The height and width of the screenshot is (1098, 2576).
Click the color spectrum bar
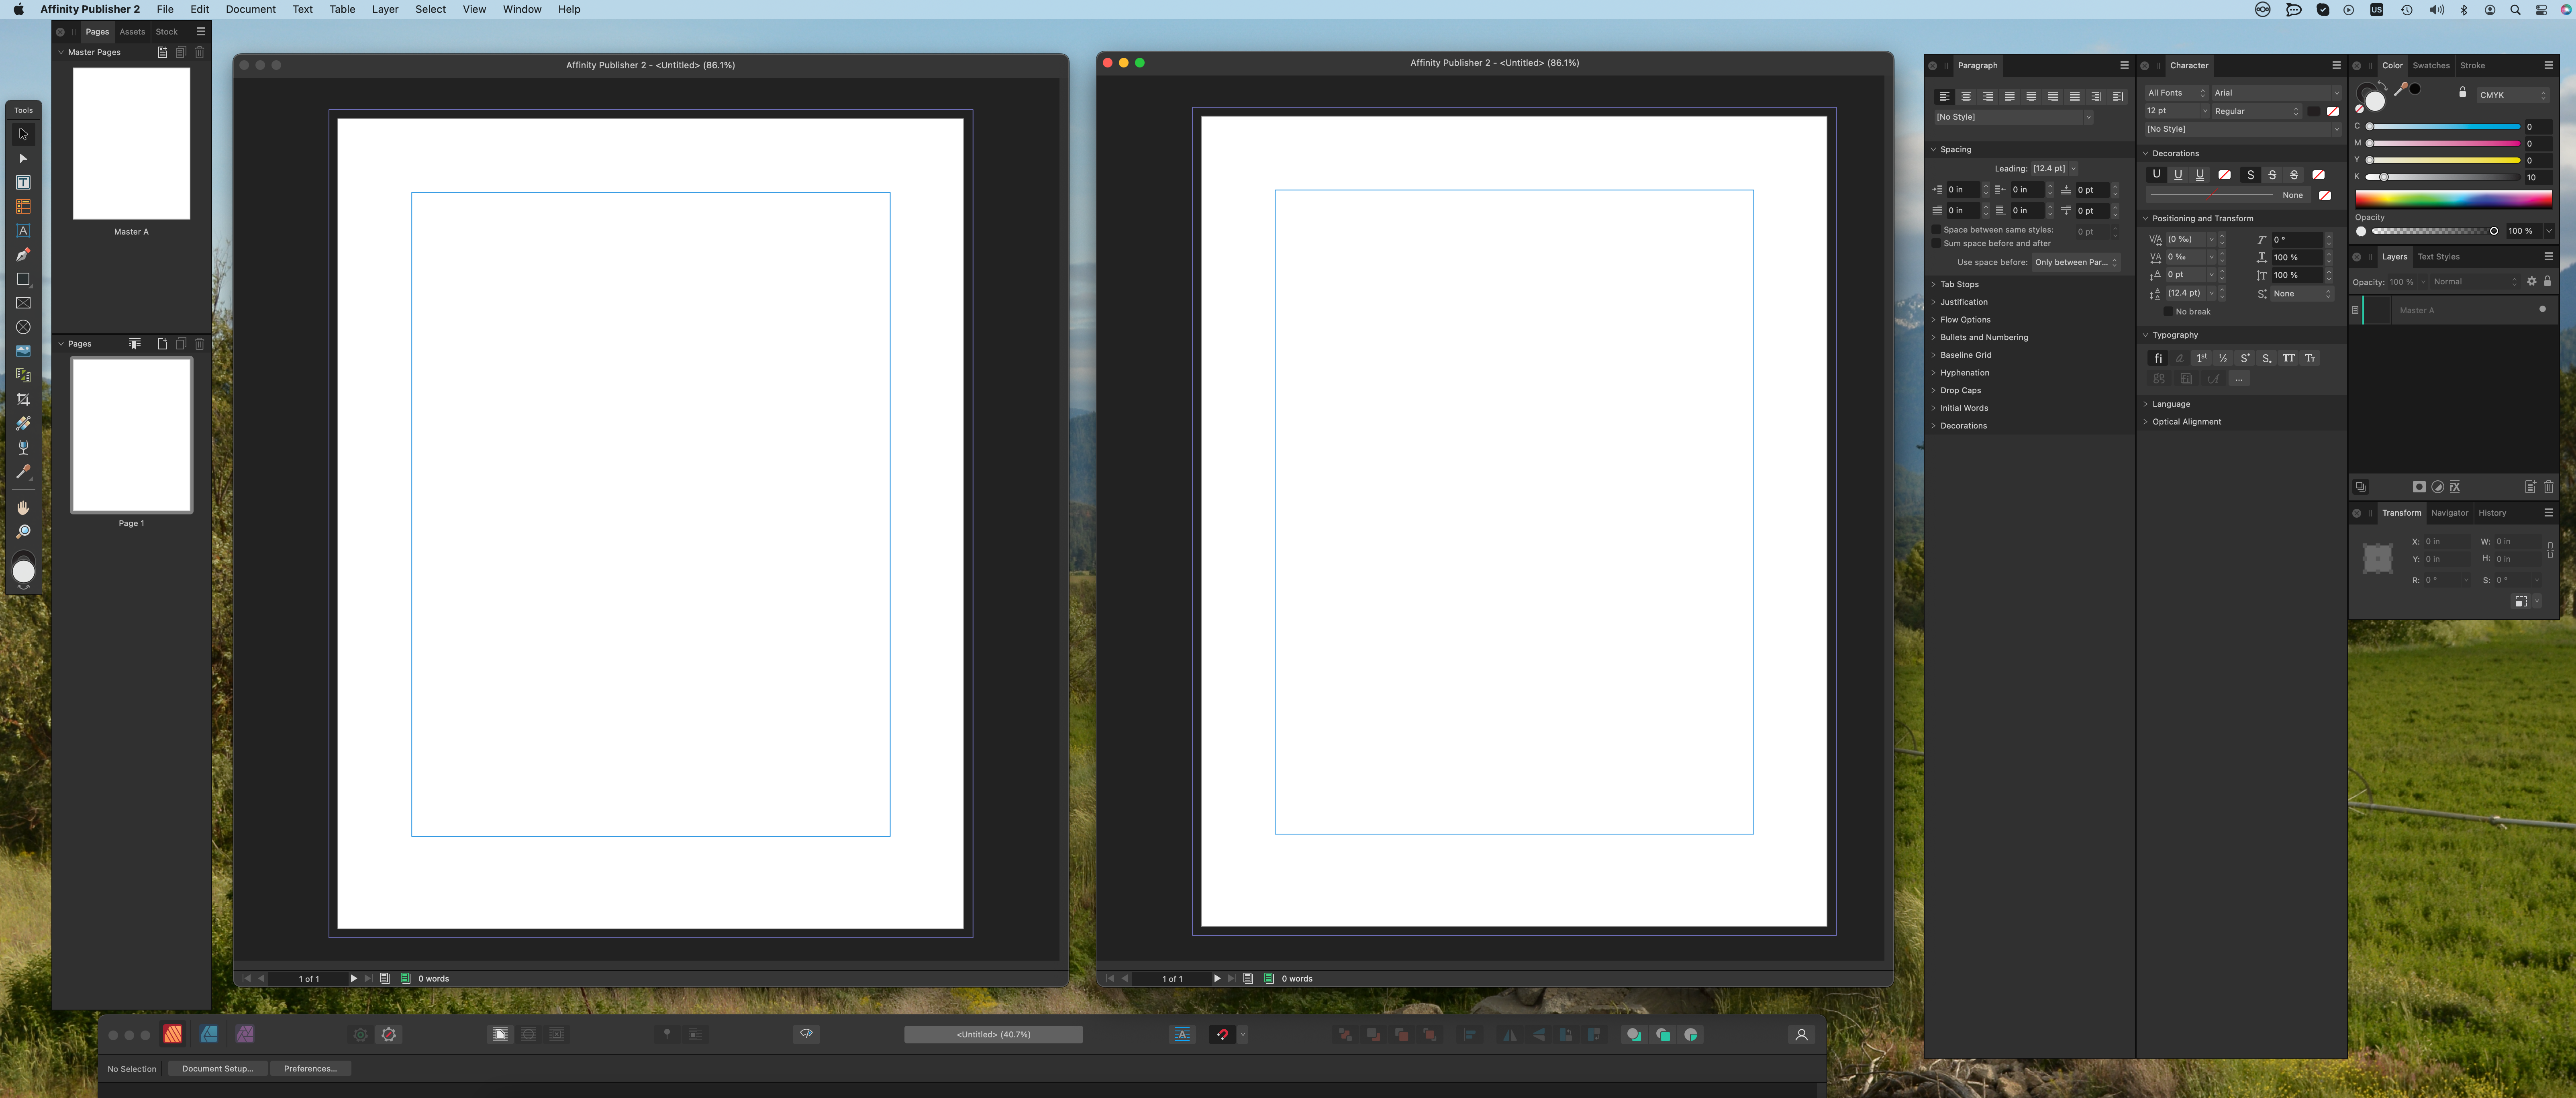[2453, 199]
